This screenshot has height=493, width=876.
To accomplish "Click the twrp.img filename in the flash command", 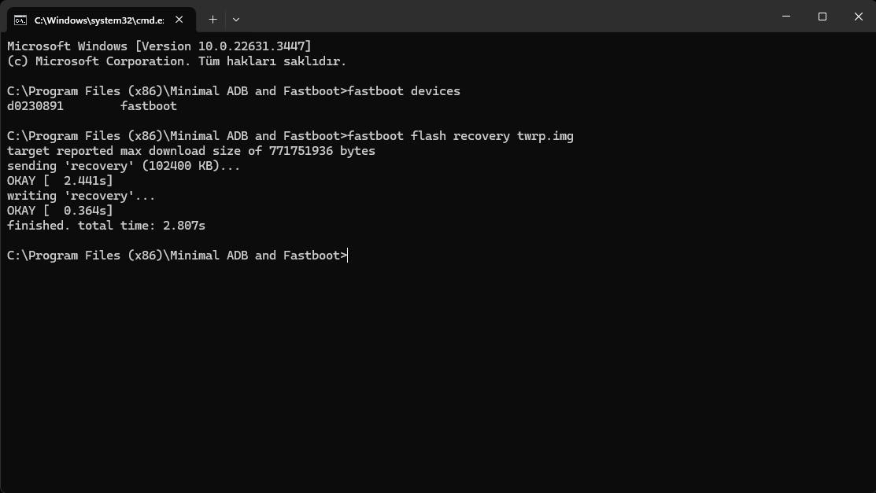I will pyautogui.click(x=545, y=136).
